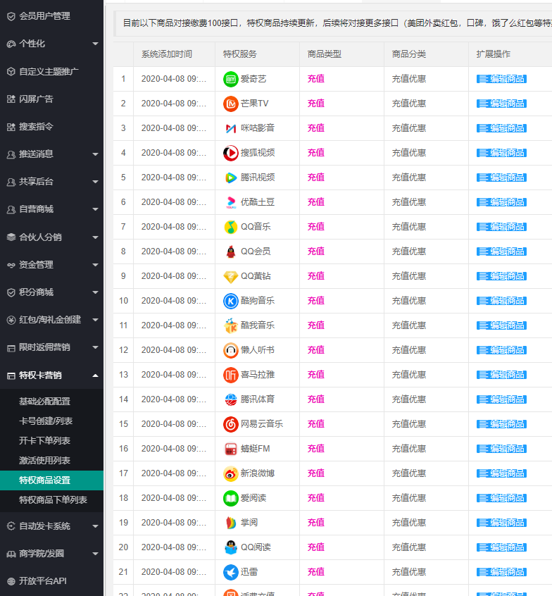Collapse the 特权卡营销 menu arrow
Screen dimensions: 552x596
[95, 375]
